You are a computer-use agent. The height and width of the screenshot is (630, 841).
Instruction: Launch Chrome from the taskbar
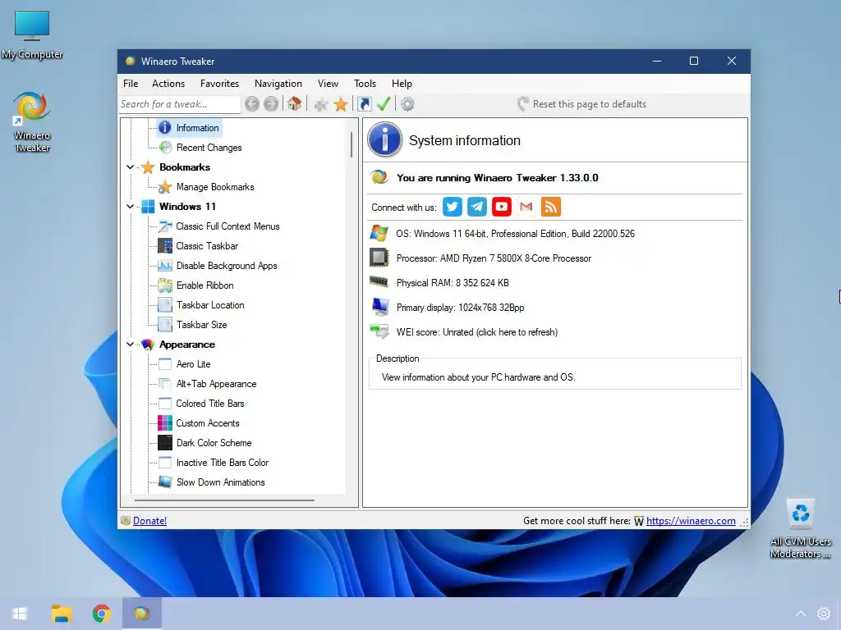coord(101,614)
